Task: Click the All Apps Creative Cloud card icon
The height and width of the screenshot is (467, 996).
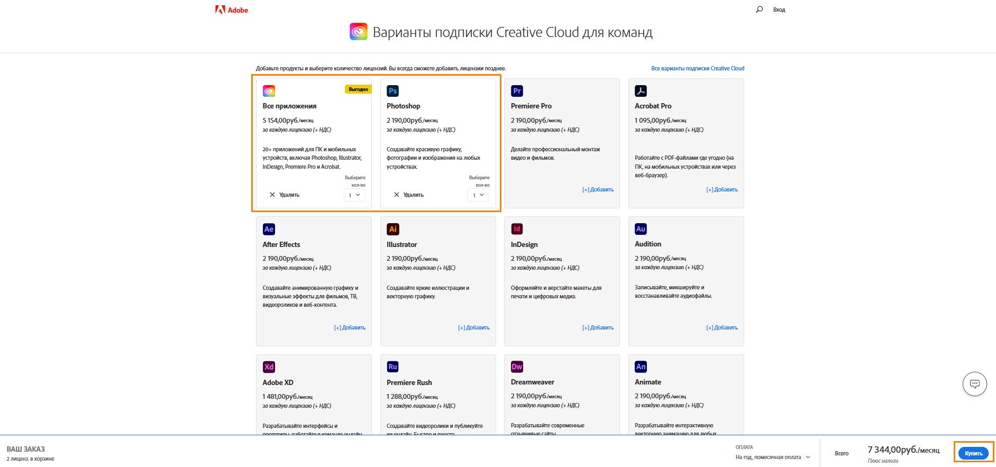Action: pos(269,91)
